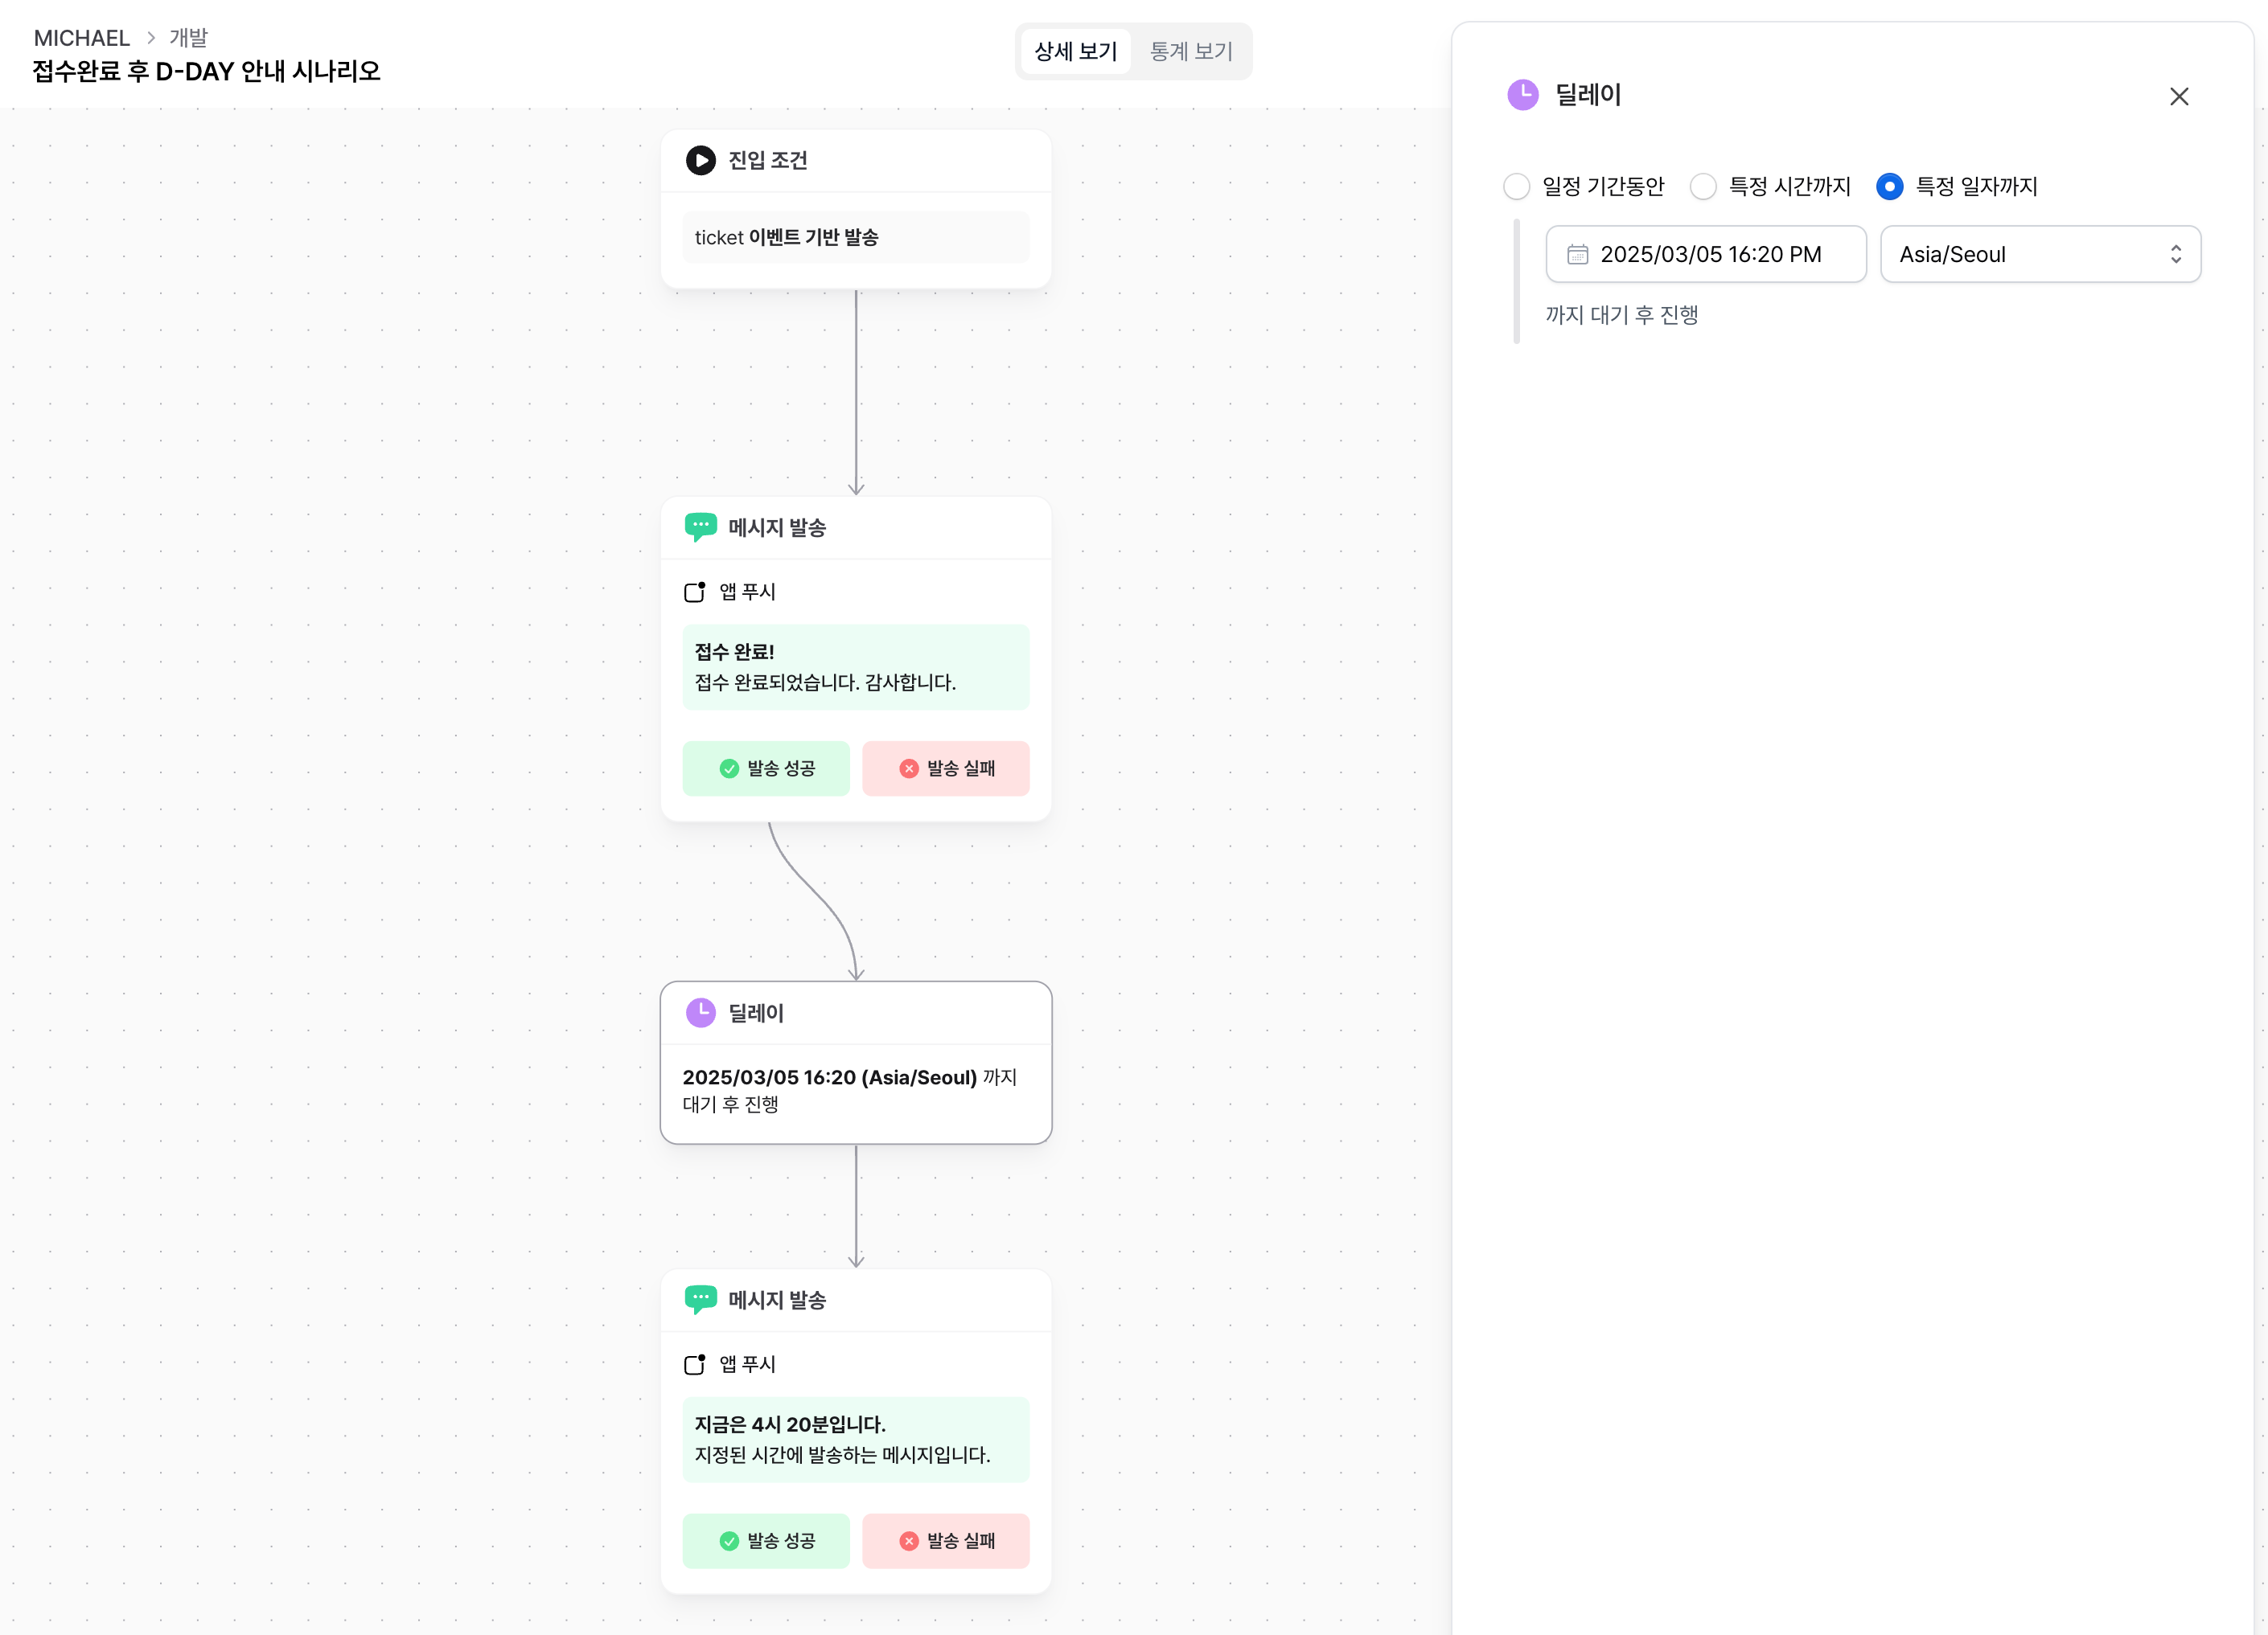
Task: Select the 특정 시간까지 radio option
Action: point(1703,186)
